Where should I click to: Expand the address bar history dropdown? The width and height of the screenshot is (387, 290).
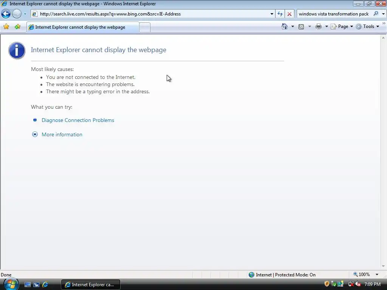pyautogui.click(x=272, y=14)
